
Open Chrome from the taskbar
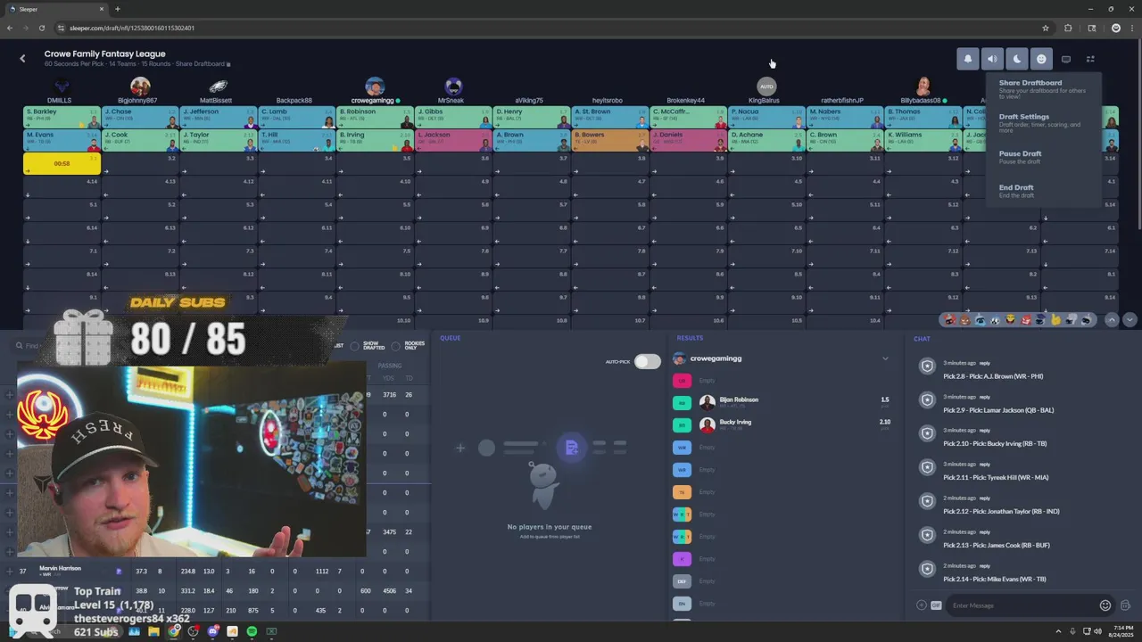click(173, 631)
